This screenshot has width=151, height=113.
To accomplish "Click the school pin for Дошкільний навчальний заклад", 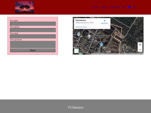I will pos(89,36).
